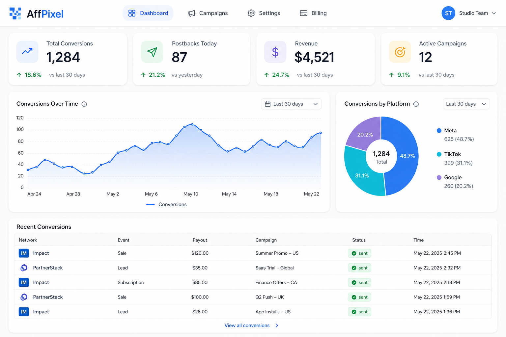The width and height of the screenshot is (506, 337).
Task: Click the 18.6% Total Conversions change
Action: [29, 75]
